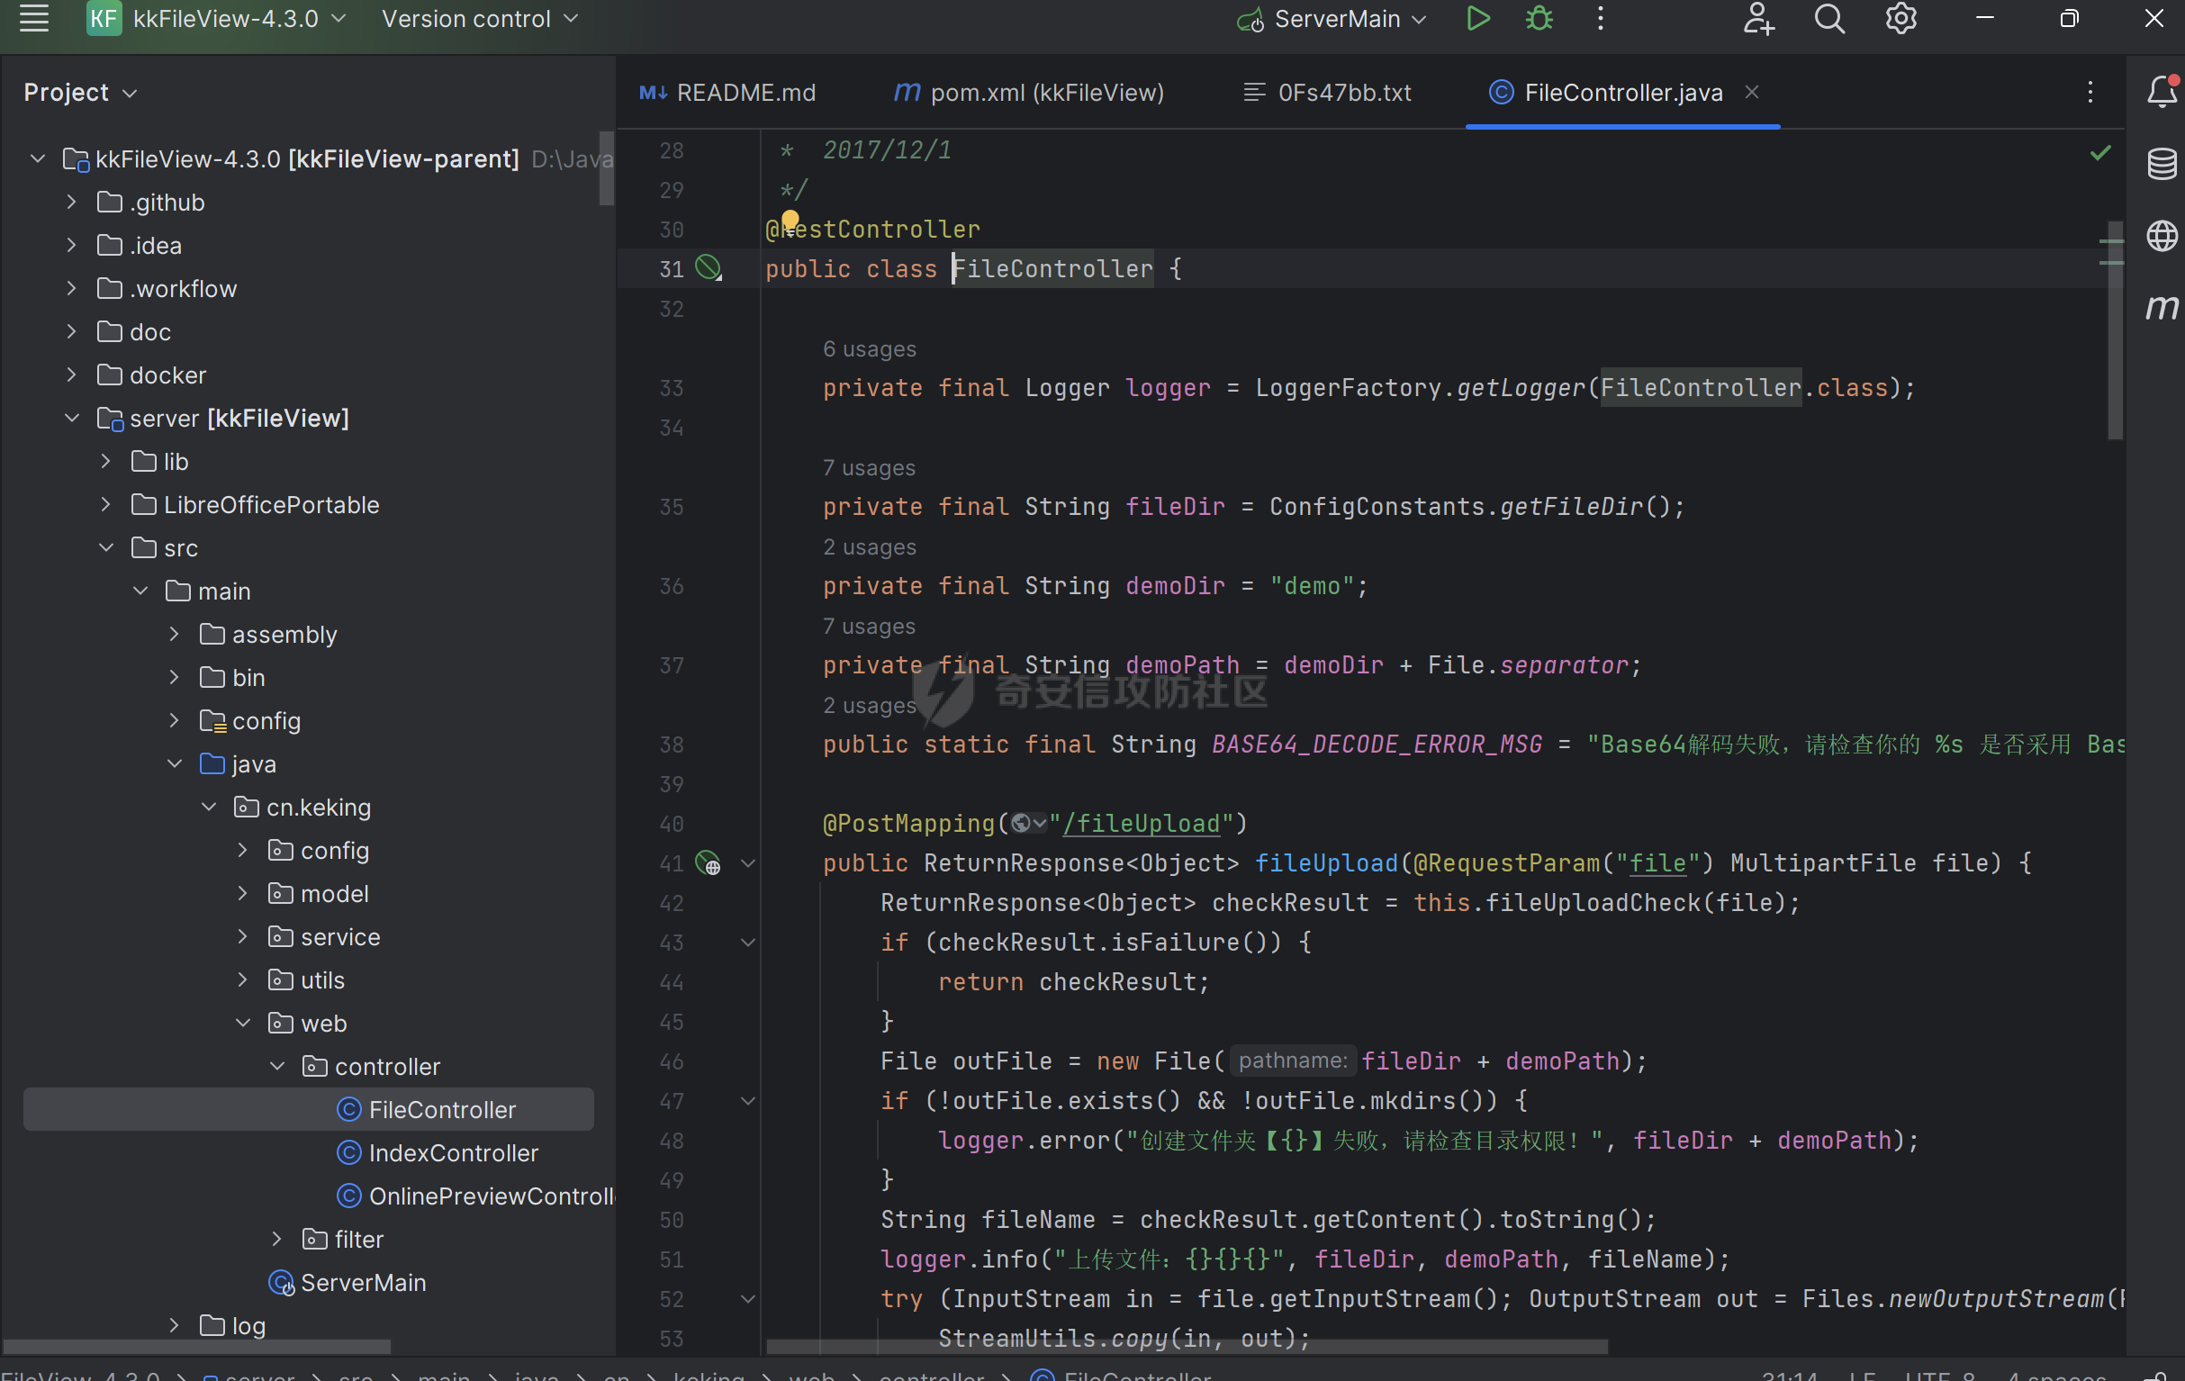Fold the try block on line 52
This screenshot has height=1381, width=2185.
(748, 1298)
